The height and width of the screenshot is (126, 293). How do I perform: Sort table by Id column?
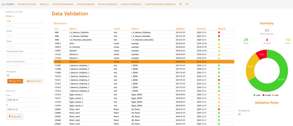[56, 29]
